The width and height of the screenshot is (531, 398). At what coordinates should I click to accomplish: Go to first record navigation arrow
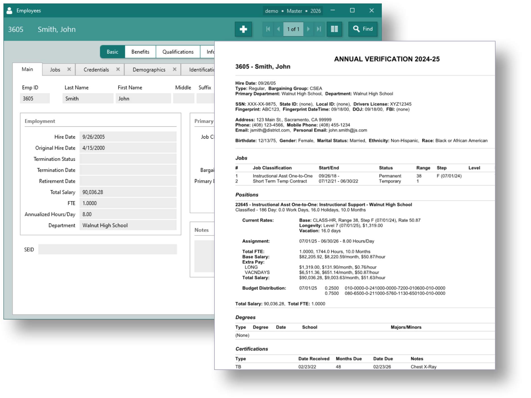pos(268,29)
